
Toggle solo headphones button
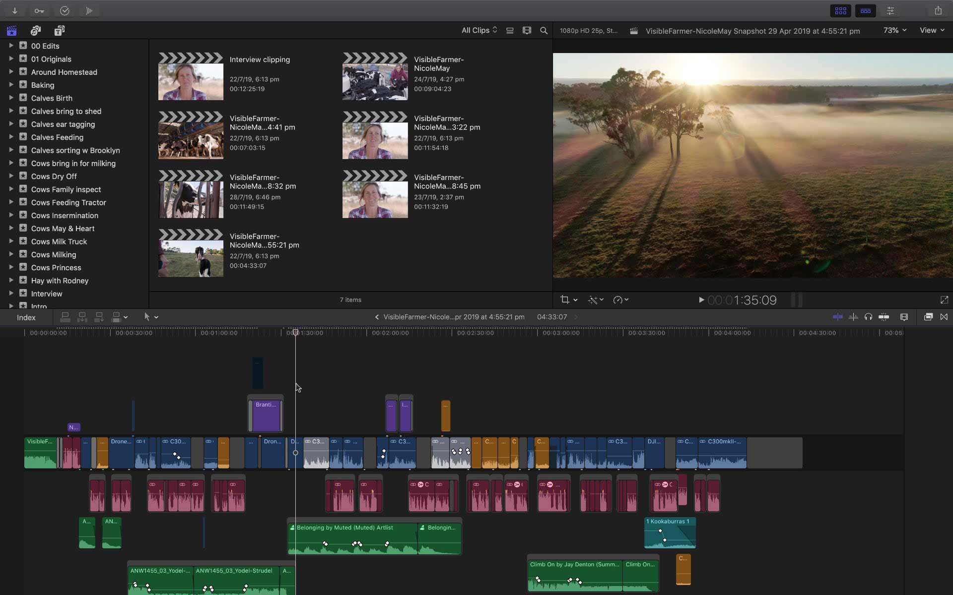click(x=868, y=317)
